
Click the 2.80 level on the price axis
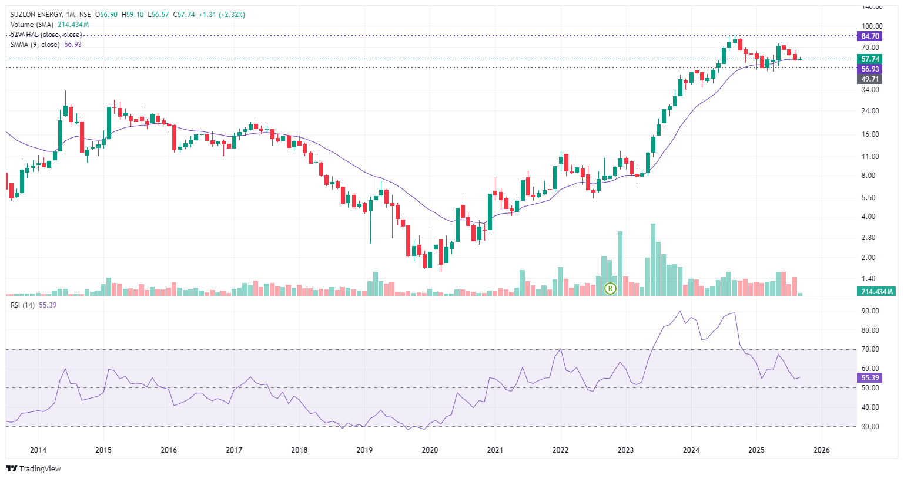click(x=869, y=238)
